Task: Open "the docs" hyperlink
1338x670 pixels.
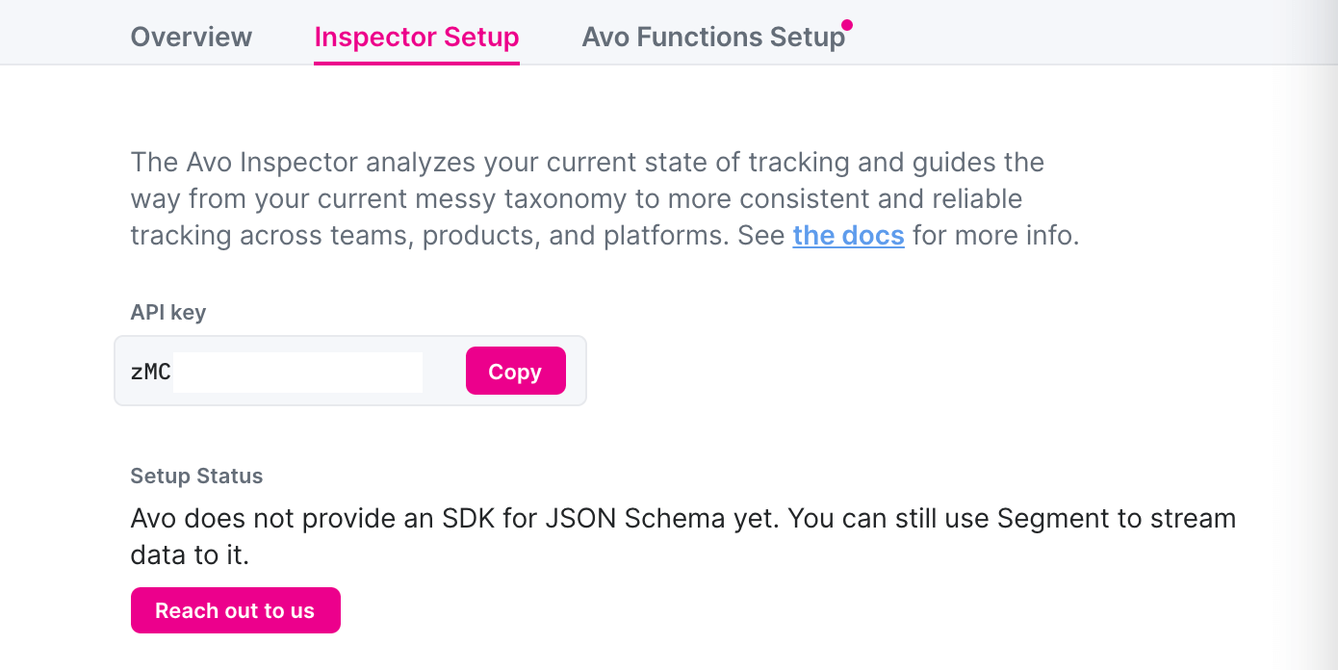Action: [x=848, y=235]
